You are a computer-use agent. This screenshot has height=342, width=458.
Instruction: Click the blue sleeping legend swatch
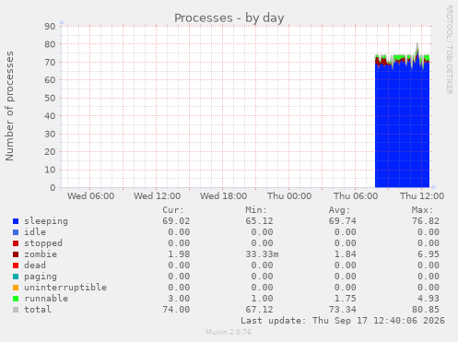click(x=16, y=221)
